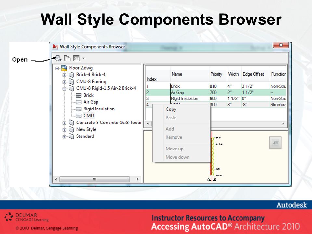Image resolution: width=312 pixels, height=234 pixels.
Task: Click CMU-8 Rigid-1.5 Air-2 Brick-4 style icon
Action: tap(71, 88)
